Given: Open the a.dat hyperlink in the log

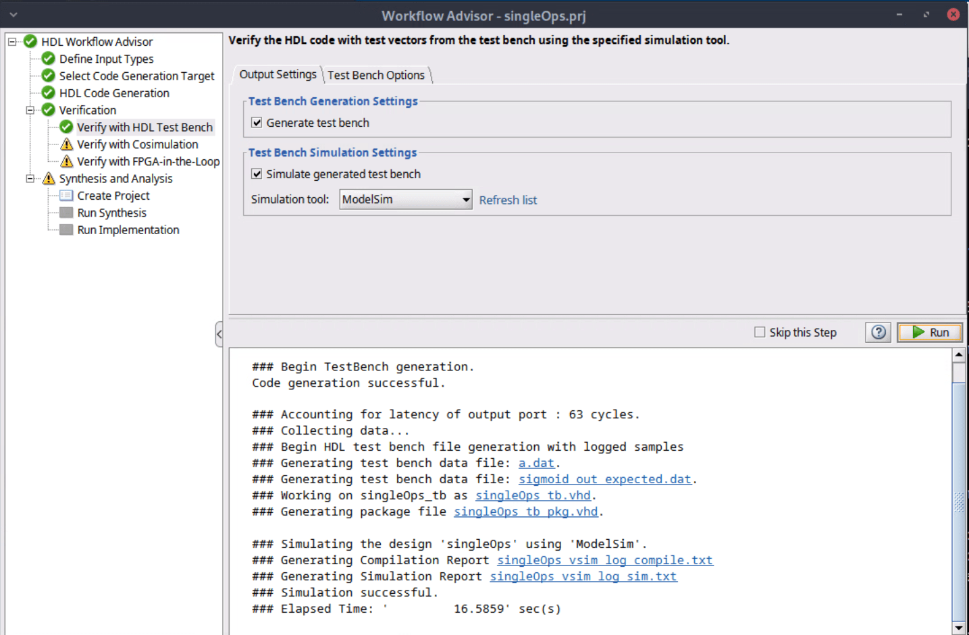Looking at the screenshot, I should click(x=535, y=463).
